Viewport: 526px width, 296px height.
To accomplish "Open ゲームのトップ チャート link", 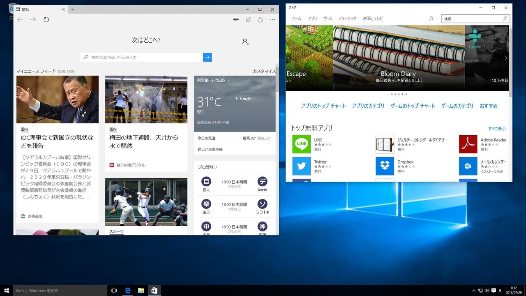I will (413, 106).
